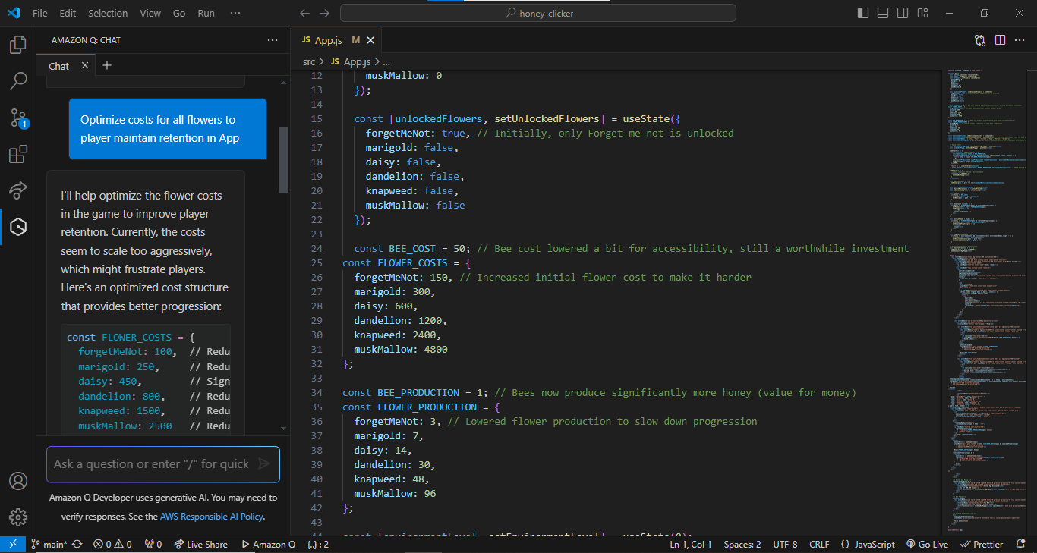Open the Search view icon
Viewport: 1037px width, 553px height.
pyautogui.click(x=18, y=81)
